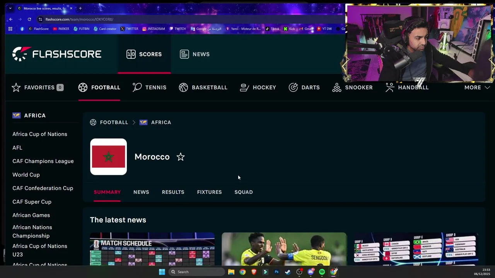Select the Tennis sport tab
Screen dimensions: 495x278
pos(149,88)
